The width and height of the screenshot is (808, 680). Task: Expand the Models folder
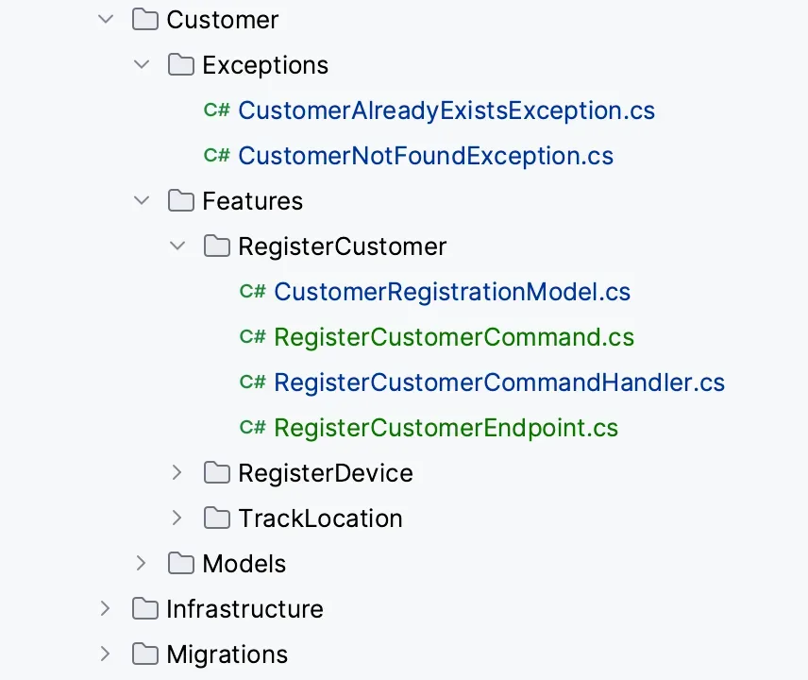[x=142, y=564]
